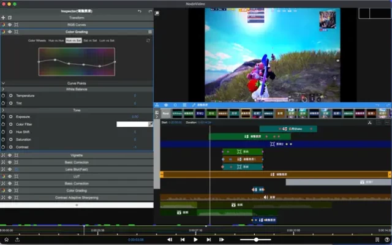
Task: Switch to the Color Wheels tab
Action: pos(36,40)
